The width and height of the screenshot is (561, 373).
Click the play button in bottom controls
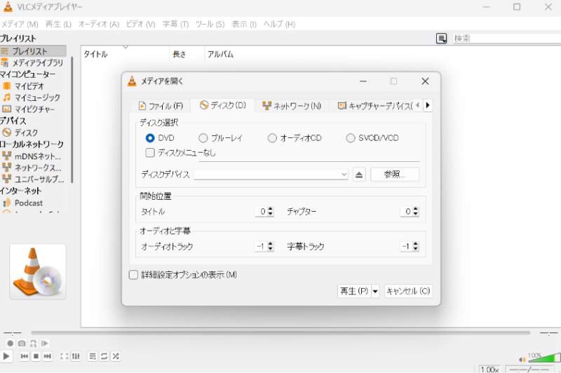(6, 356)
